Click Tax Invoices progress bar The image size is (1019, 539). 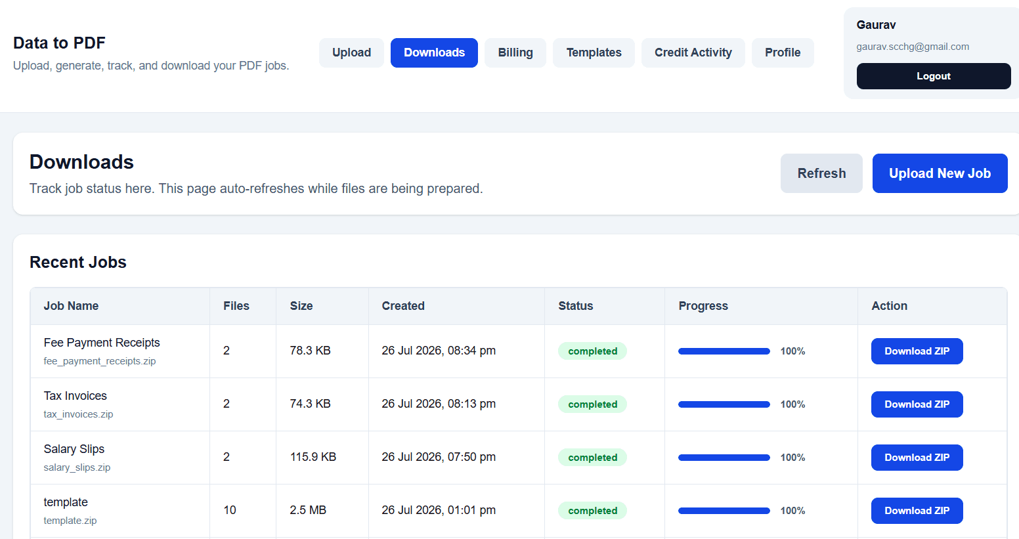(x=724, y=404)
